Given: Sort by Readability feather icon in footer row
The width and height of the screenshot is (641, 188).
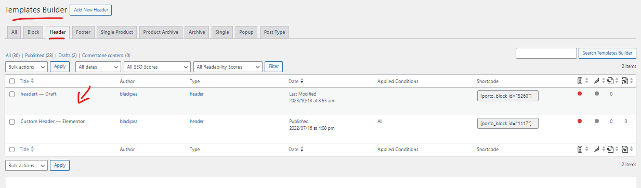Looking at the screenshot, I should pos(597,149).
